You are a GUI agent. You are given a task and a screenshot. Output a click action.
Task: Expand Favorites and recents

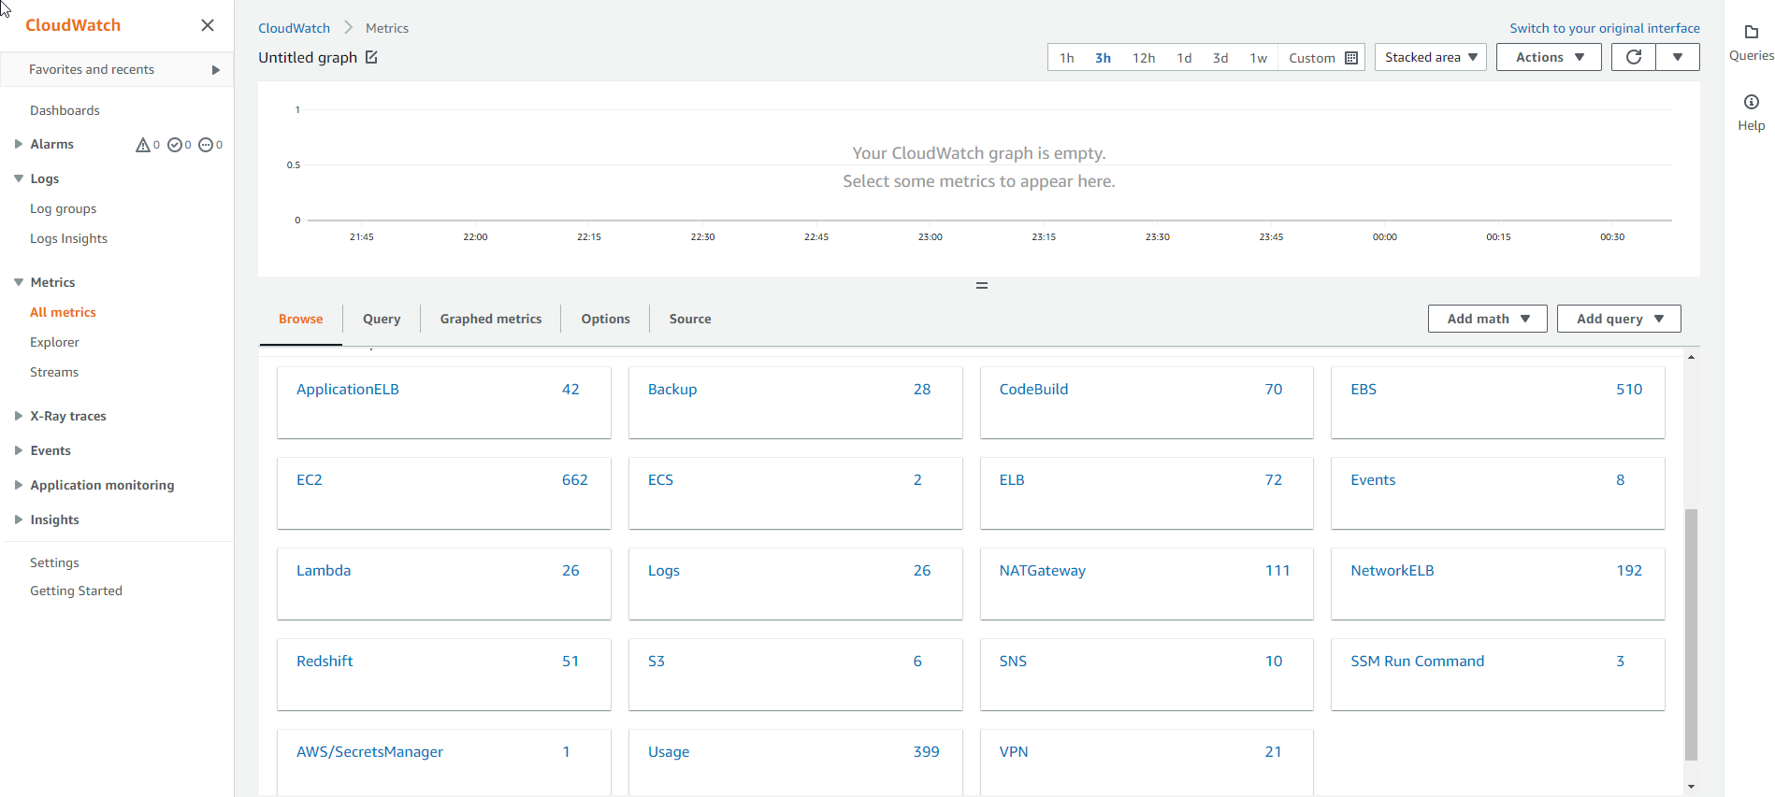(117, 69)
